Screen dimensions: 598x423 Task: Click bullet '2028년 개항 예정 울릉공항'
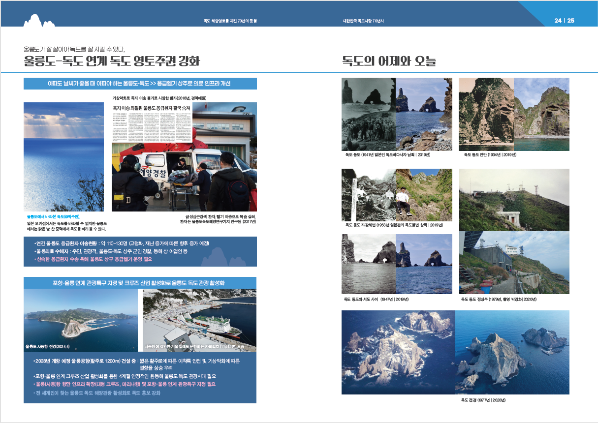pos(136,361)
